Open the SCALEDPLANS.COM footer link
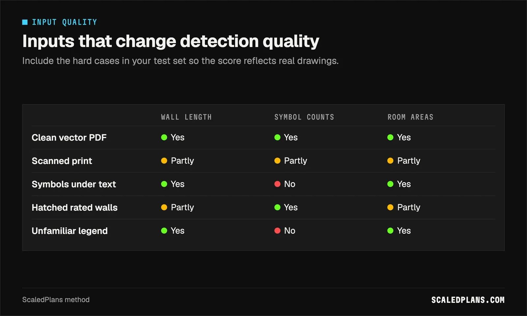The width and height of the screenshot is (527, 316). (x=468, y=300)
